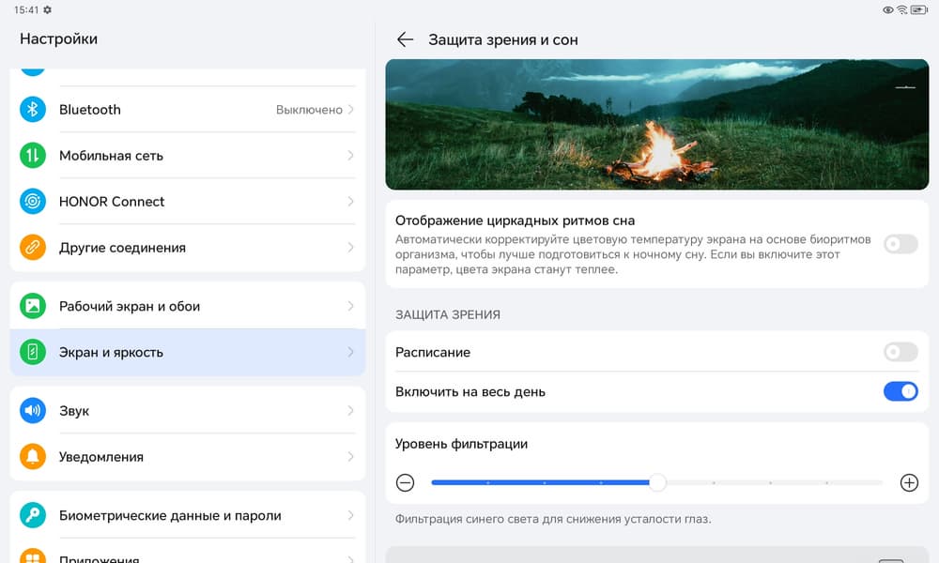Go back with the arrow icon

tap(405, 39)
